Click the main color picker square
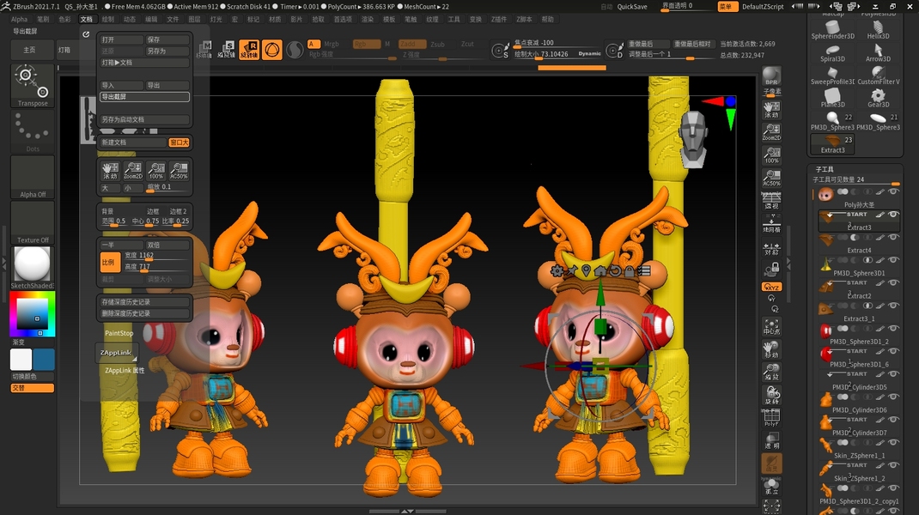 tap(33, 313)
